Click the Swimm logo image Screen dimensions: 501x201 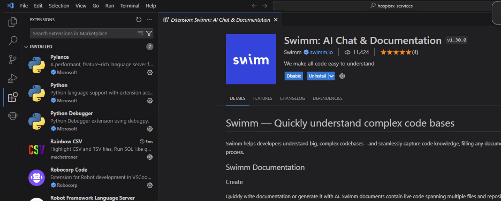click(251, 59)
